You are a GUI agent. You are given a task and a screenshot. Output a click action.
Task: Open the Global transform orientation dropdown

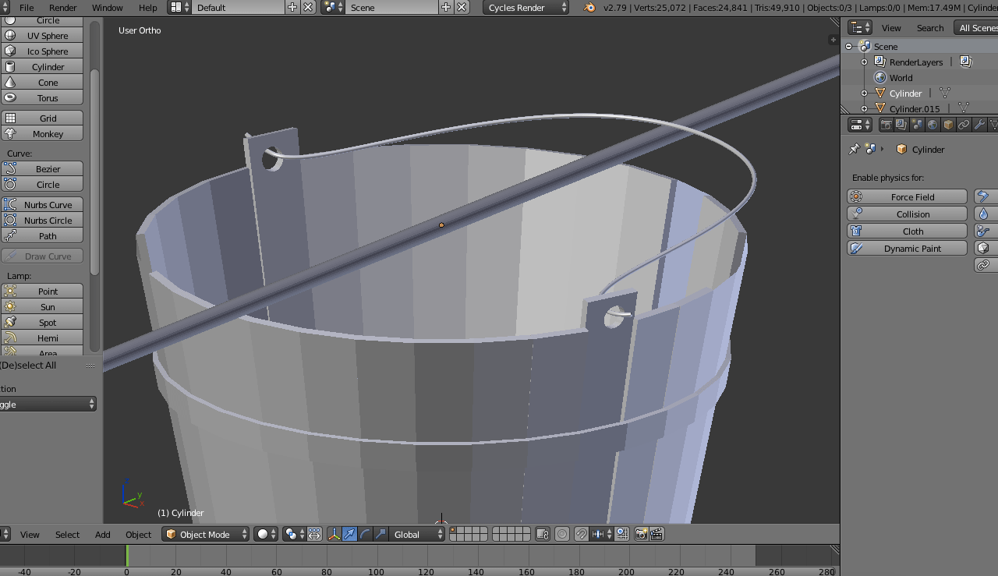point(416,534)
